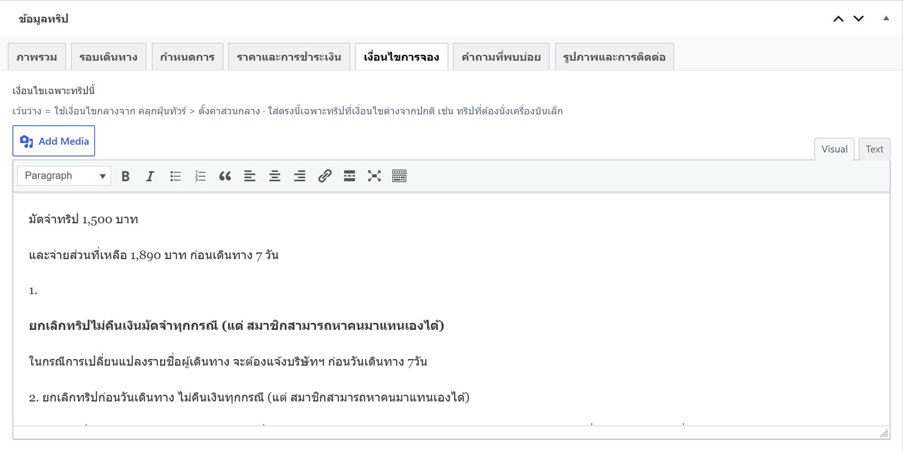Viewport: 903px width, 452px height.
Task: Open the คำถามที่พบบ่อย tab
Action: point(501,57)
